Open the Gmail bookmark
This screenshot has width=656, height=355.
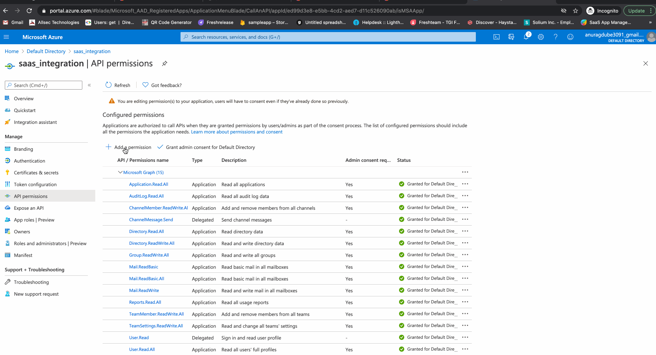tap(13, 22)
